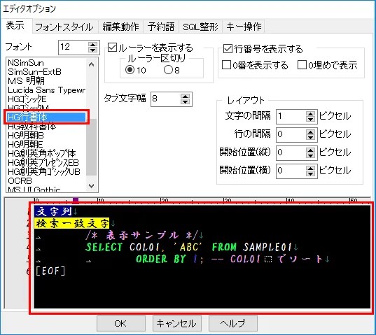Click the 検索一致文字 highlighted preview text

click(x=71, y=223)
